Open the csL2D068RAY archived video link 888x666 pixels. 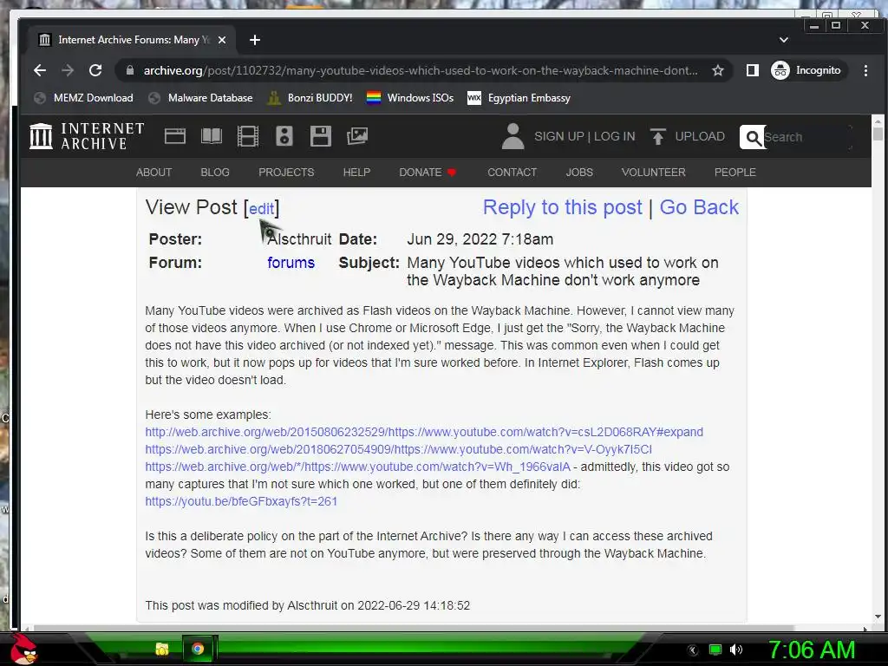tap(424, 432)
